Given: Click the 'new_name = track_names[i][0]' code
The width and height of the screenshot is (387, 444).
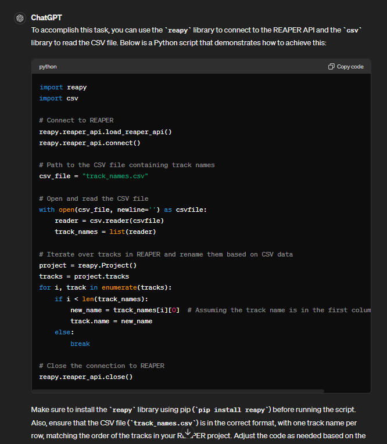Looking at the screenshot, I should 125,310.
